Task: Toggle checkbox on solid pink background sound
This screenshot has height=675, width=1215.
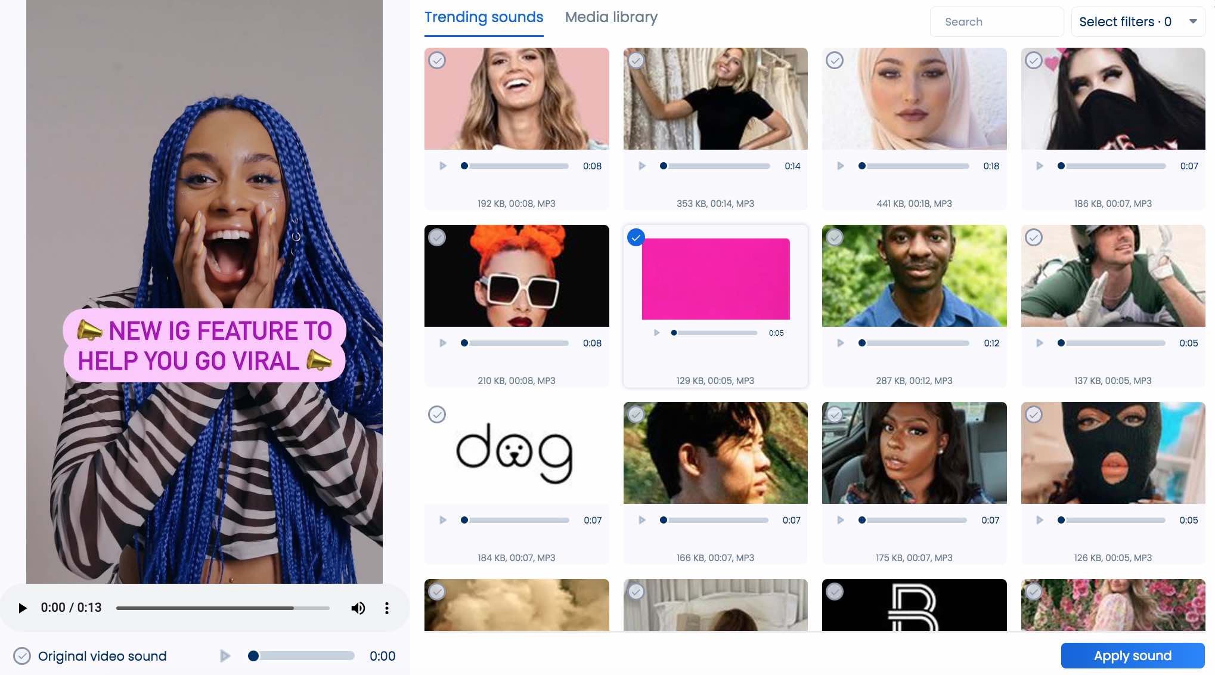Action: pyautogui.click(x=635, y=236)
